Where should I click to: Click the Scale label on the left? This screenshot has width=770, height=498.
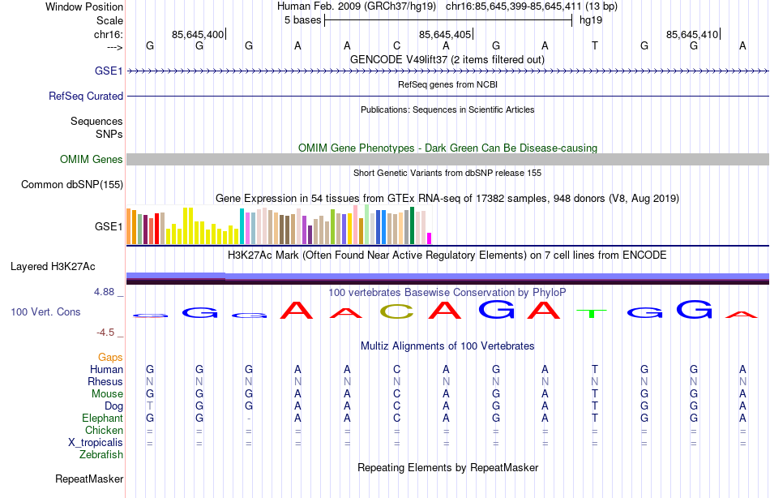coord(109,20)
